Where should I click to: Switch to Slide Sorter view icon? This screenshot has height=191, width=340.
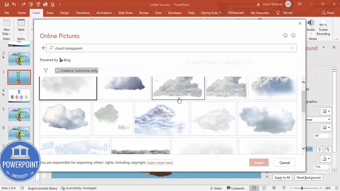coord(264,188)
